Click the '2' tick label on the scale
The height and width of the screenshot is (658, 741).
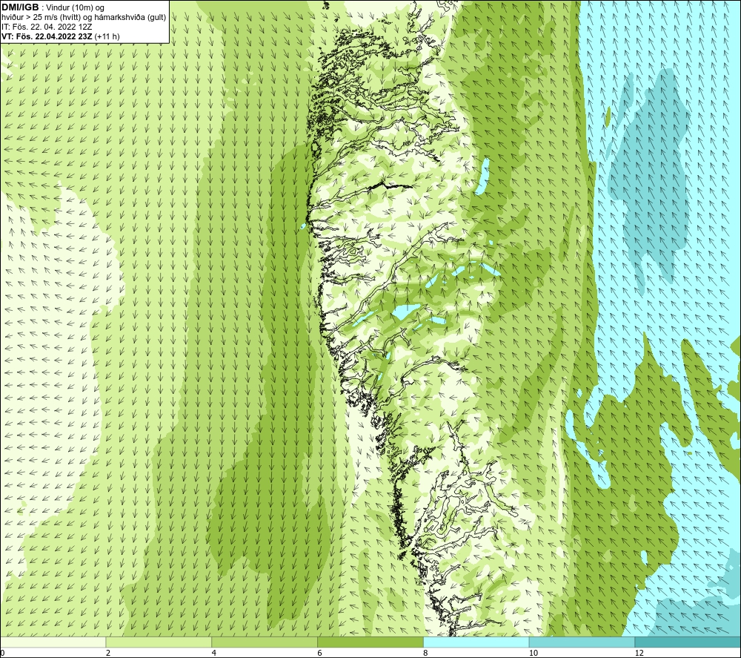pyautogui.click(x=108, y=653)
